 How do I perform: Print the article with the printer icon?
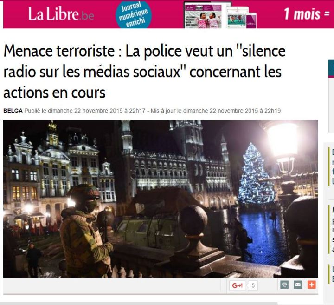284,285
